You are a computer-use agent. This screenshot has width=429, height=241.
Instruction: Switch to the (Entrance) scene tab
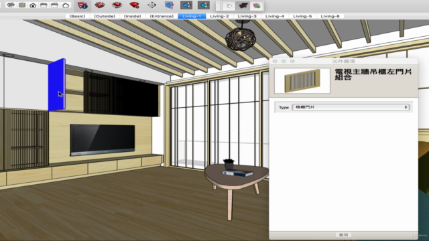tap(162, 16)
